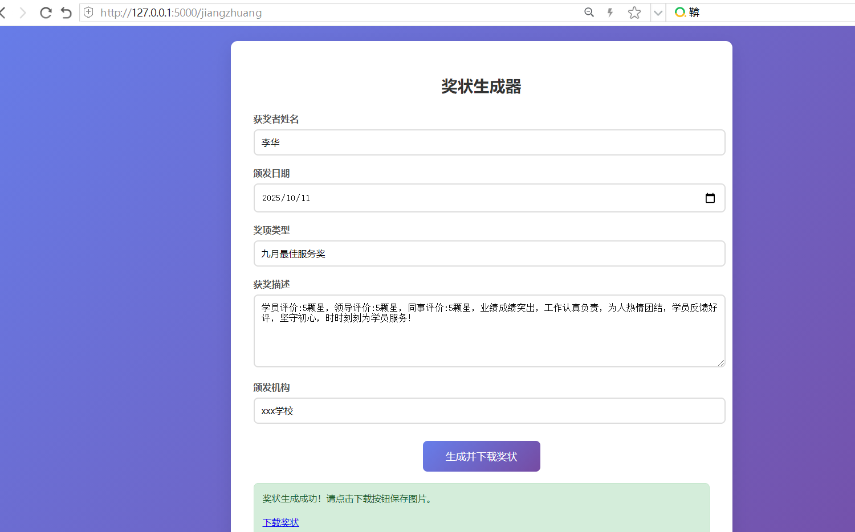Click the browser forward arrow

point(23,13)
